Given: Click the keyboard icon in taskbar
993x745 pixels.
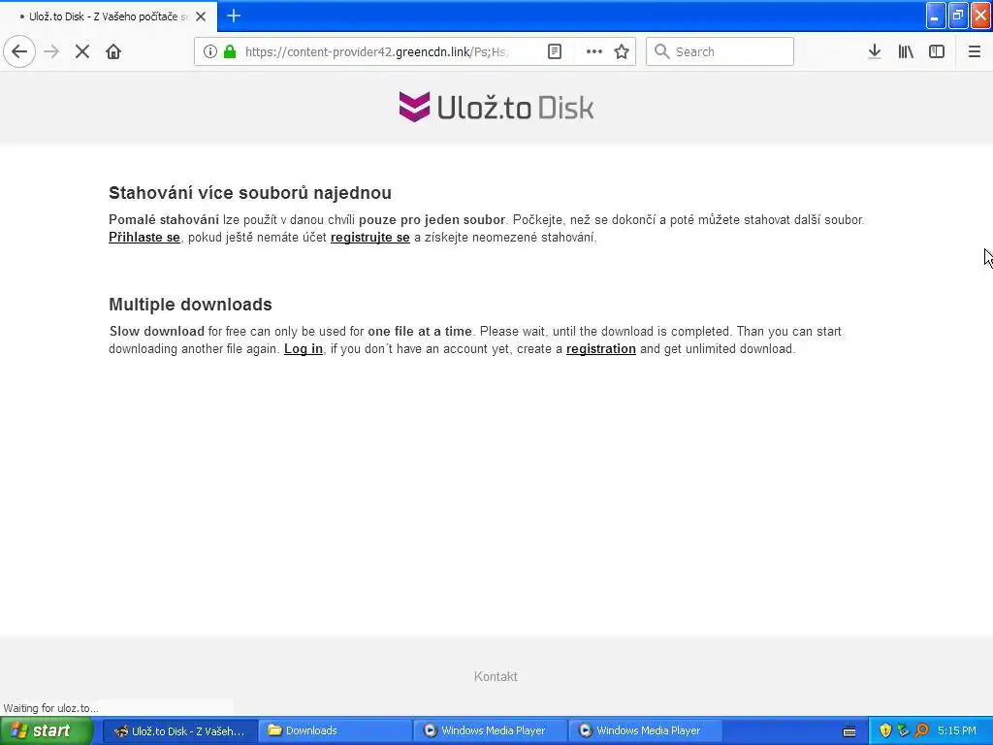Looking at the screenshot, I should coord(849,731).
